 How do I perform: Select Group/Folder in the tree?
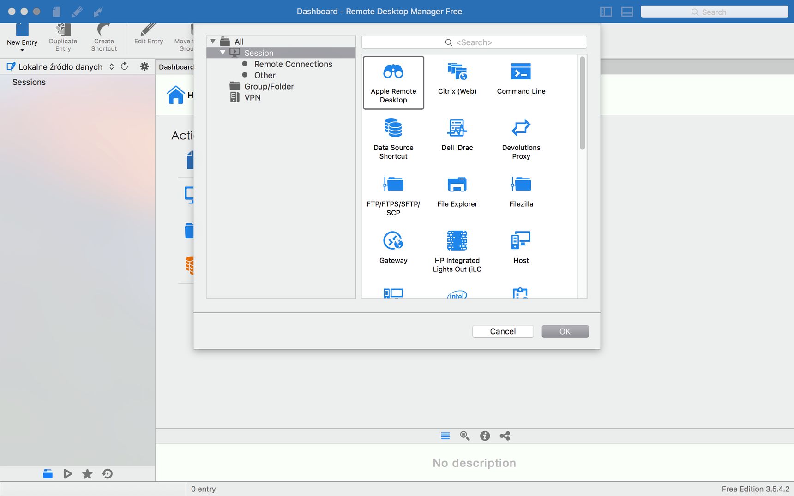click(269, 86)
